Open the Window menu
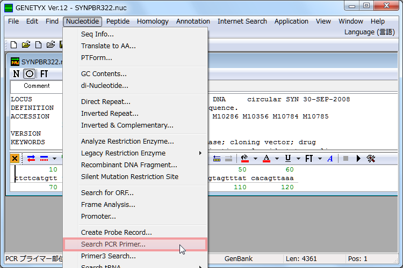 pyautogui.click(x=350, y=21)
